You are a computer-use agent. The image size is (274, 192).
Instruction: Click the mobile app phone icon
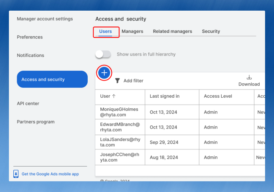click(x=16, y=174)
